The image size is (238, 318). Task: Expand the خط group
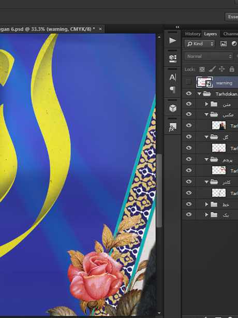[206, 204]
